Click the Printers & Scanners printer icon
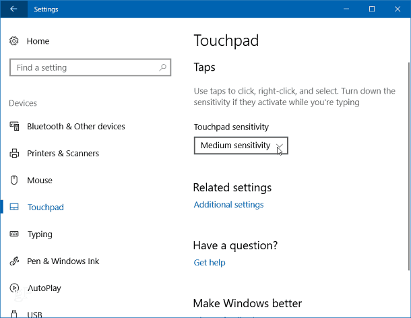This screenshot has width=411, height=318. 14,153
